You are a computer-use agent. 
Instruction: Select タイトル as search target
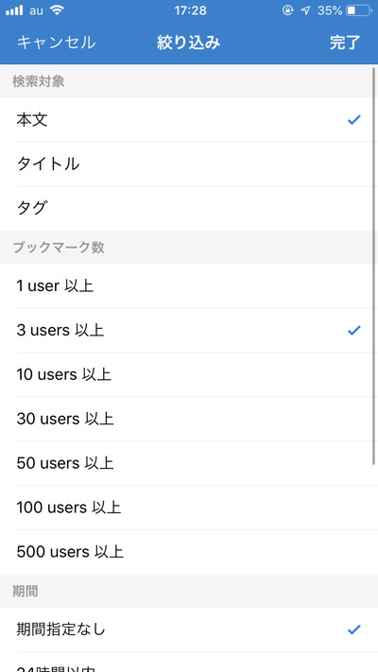[x=189, y=164]
